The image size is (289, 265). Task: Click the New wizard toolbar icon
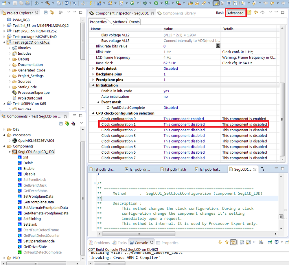click(4, 3)
